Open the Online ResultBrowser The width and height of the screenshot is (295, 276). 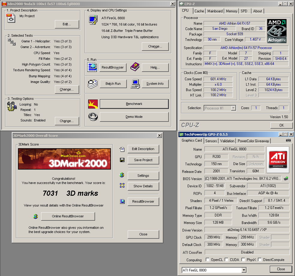click(68, 216)
